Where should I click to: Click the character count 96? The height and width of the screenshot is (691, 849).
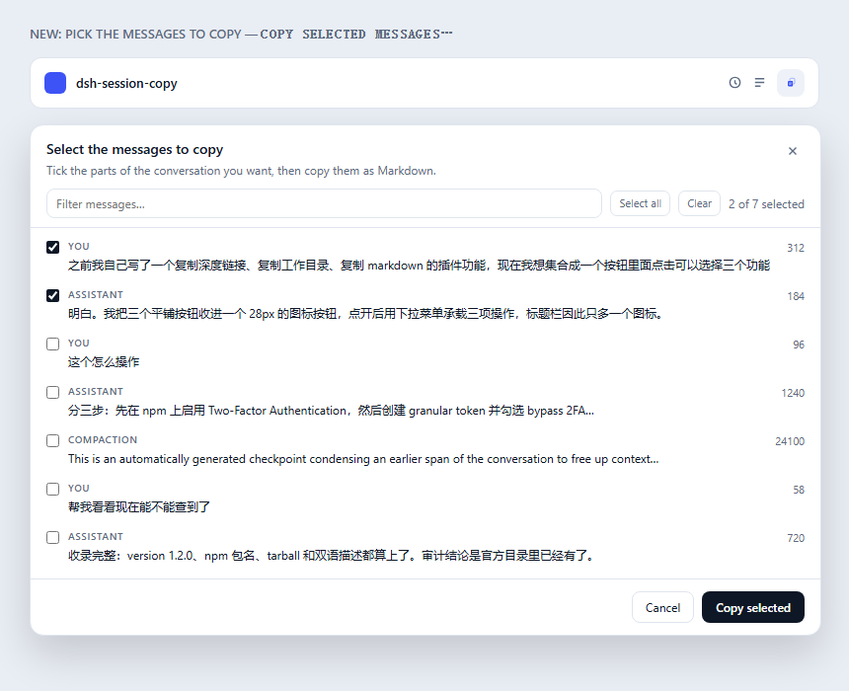tap(799, 345)
